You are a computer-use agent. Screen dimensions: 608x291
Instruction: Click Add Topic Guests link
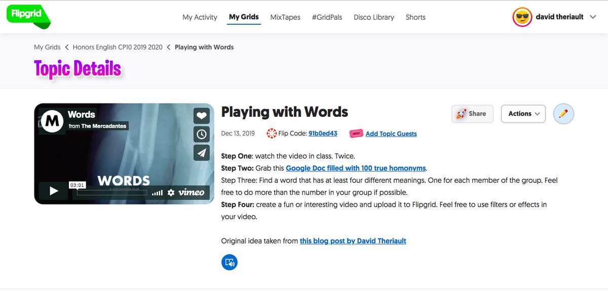tap(391, 134)
